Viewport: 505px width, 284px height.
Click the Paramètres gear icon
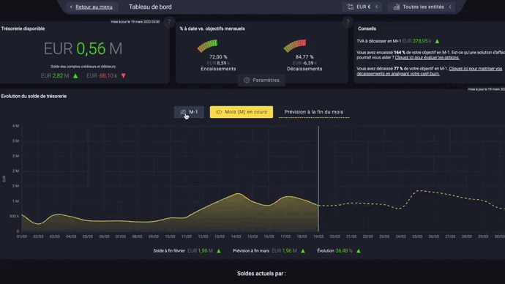coord(247,81)
